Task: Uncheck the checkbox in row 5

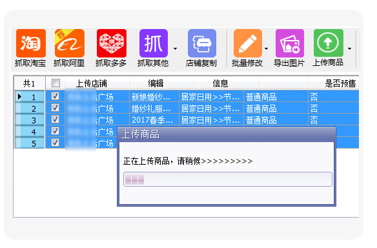Action: pyautogui.click(x=55, y=142)
